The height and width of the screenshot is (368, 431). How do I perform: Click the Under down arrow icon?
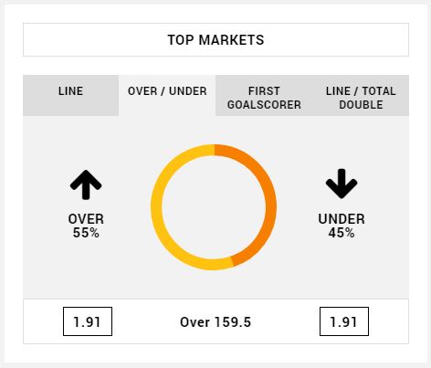(342, 184)
